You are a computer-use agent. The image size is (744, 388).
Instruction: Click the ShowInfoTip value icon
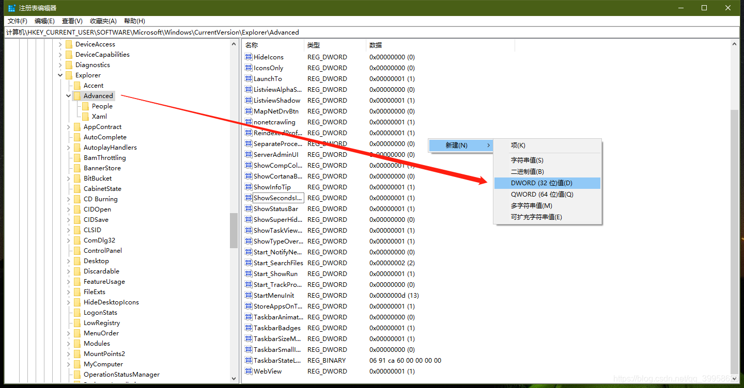click(249, 187)
